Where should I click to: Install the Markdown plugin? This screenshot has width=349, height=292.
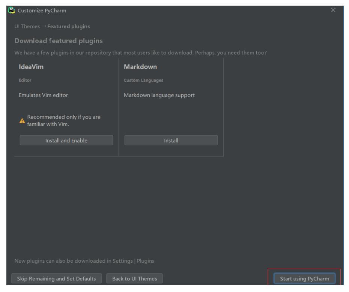(171, 141)
